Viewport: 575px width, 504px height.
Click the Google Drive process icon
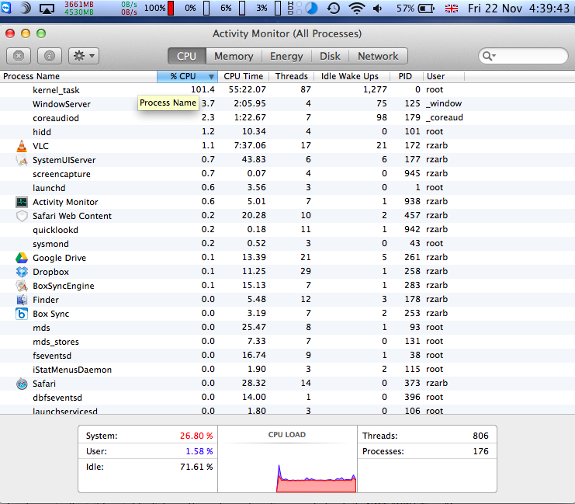click(22, 258)
